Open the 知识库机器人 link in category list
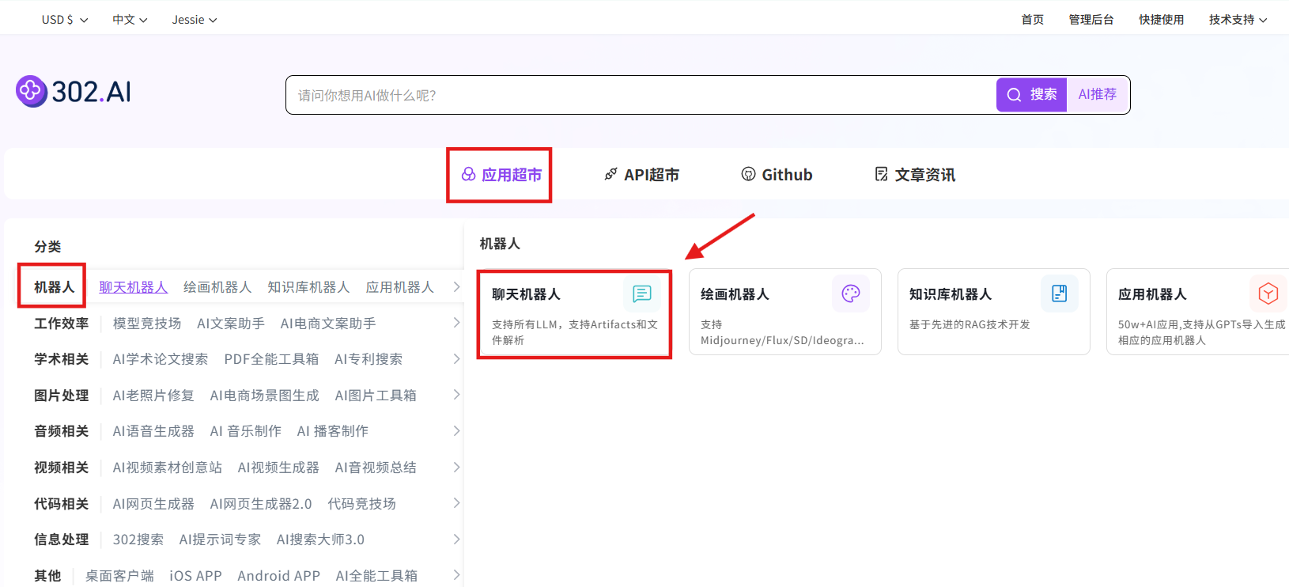1289x587 pixels. pyautogui.click(x=308, y=287)
